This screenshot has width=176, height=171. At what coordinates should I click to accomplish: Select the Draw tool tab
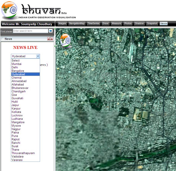point(106,24)
